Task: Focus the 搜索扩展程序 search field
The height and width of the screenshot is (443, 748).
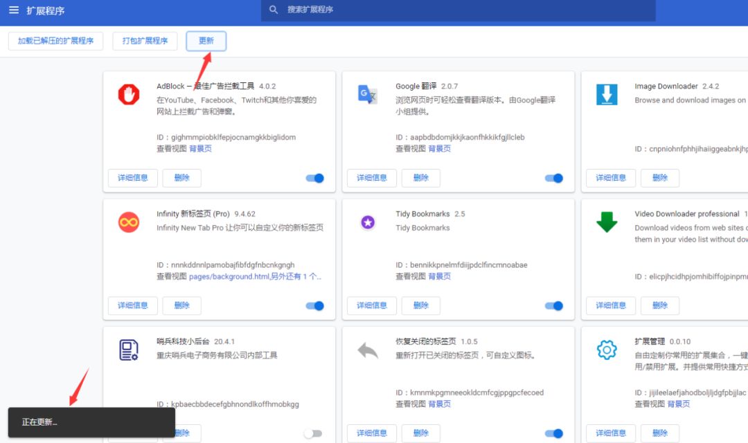Action: 458,10
